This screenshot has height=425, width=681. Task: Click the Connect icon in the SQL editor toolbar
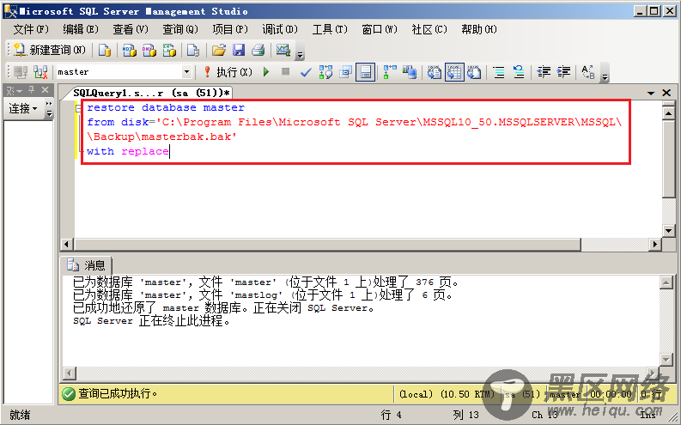click(21, 71)
